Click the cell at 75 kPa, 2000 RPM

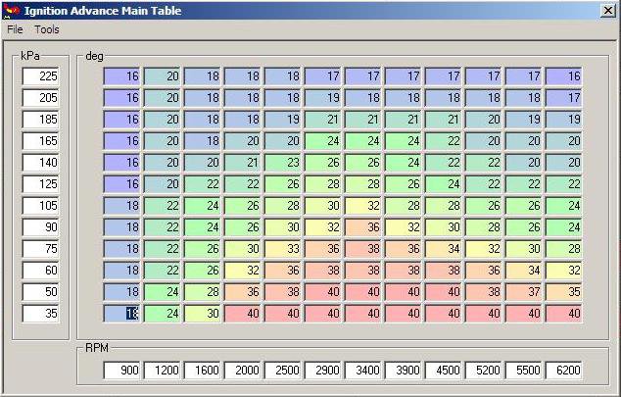point(243,249)
